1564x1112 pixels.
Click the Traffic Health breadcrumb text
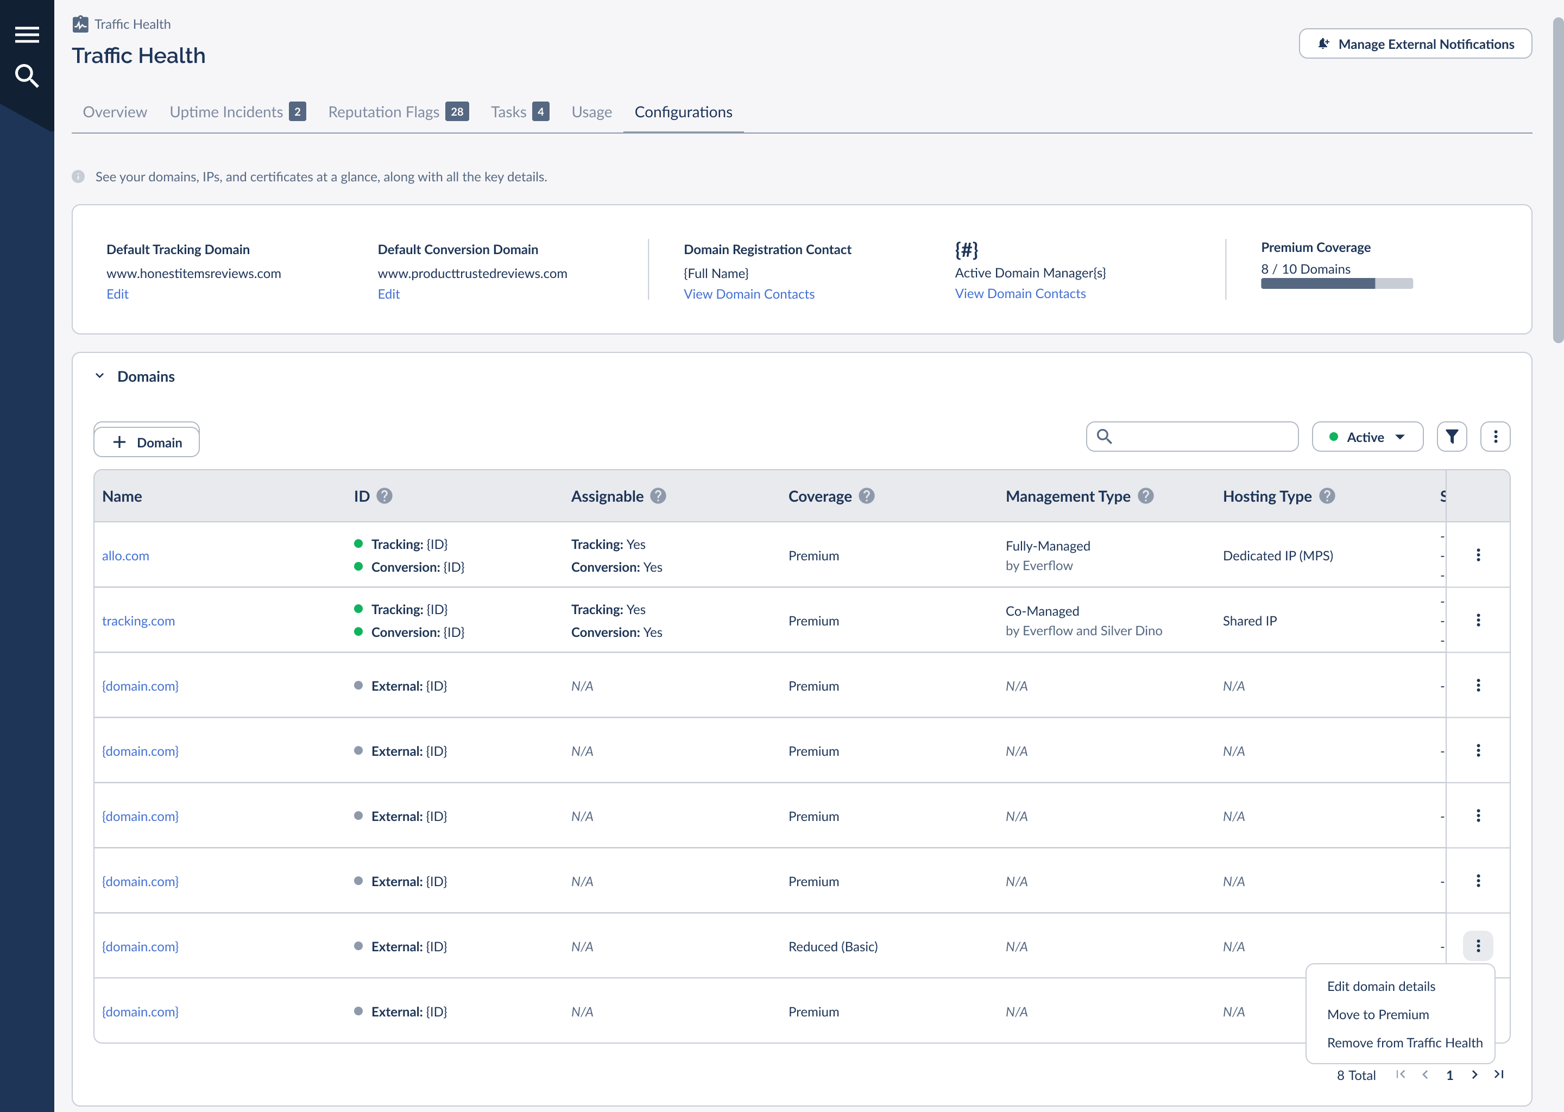tap(132, 24)
